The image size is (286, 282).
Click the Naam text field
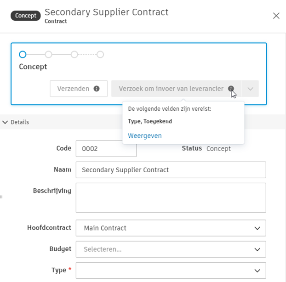pyautogui.click(x=171, y=169)
